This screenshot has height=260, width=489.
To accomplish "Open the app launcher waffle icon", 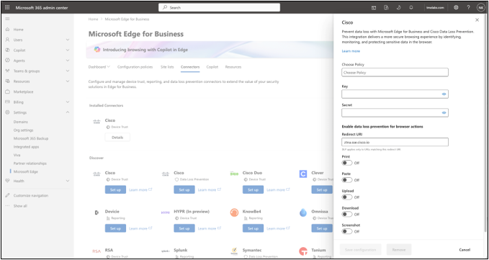I will tap(7, 7).
